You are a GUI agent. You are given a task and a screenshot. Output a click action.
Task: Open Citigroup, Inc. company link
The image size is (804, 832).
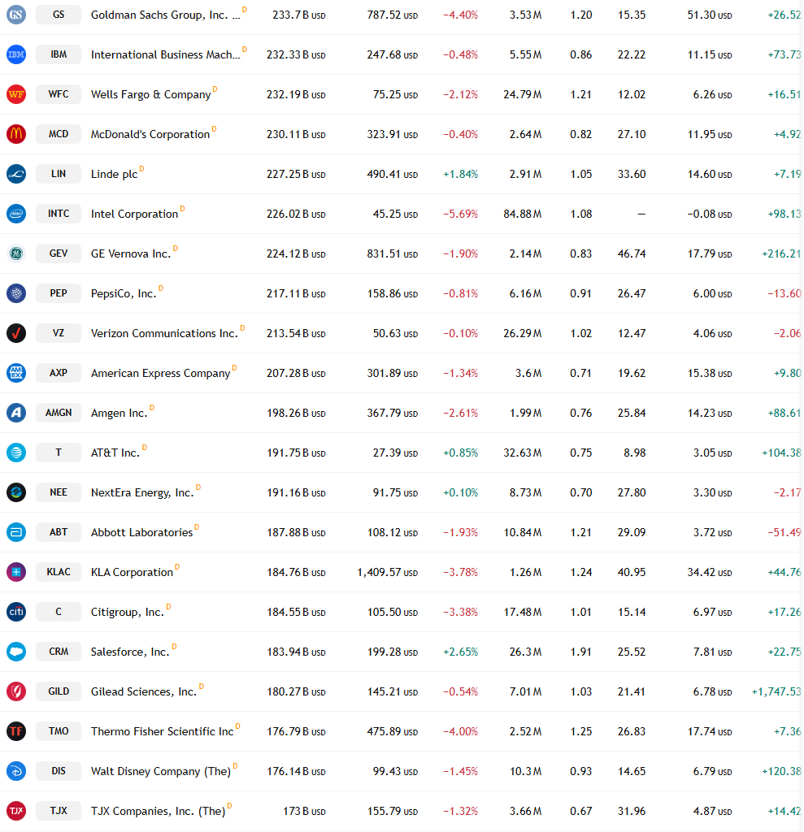pos(128,612)
